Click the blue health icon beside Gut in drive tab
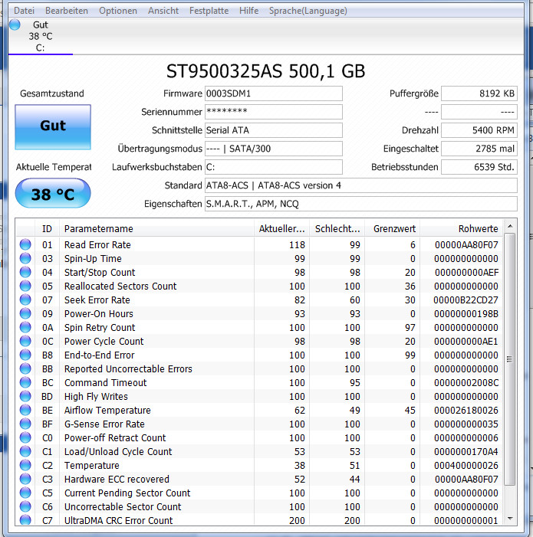The height and width of the screenshot is (537, 533). click(15, 25)
